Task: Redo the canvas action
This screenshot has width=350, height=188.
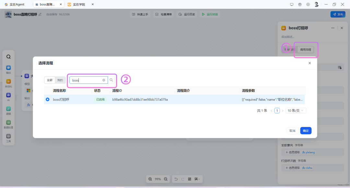Action: [x=183, y=179]
